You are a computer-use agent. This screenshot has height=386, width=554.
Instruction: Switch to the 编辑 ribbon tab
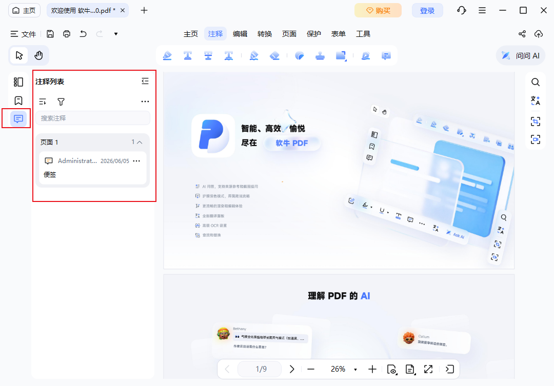tap(240, 34)
